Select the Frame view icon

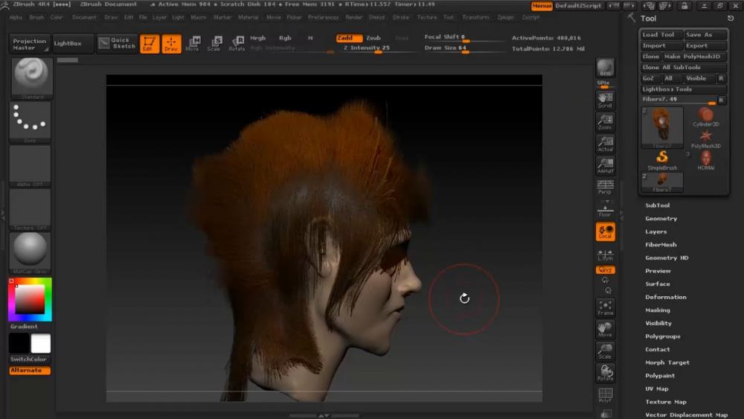(605, 308)
